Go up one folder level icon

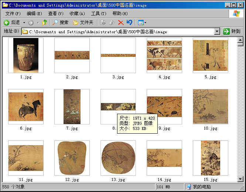[45, 23]
